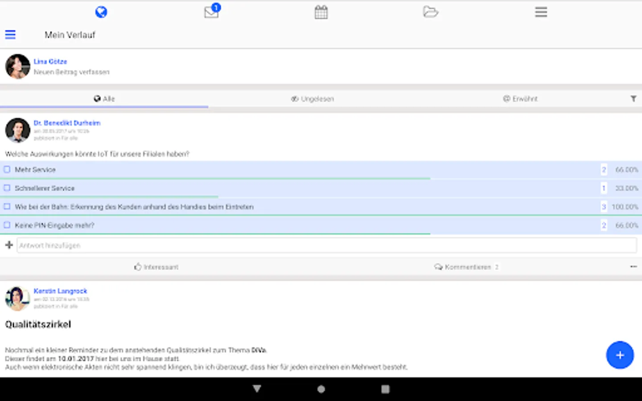Switch to the Ungelesen tab
The image size is (642, 401).
(x=313, y=99)
